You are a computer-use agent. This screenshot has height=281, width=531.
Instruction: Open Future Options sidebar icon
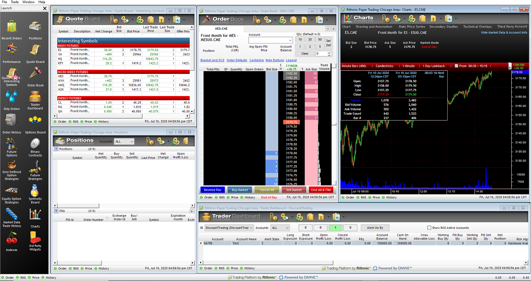(11, 143)
